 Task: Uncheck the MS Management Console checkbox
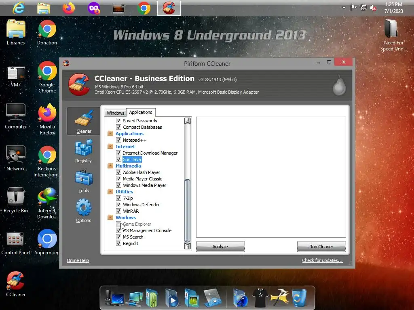coord(118,230)
